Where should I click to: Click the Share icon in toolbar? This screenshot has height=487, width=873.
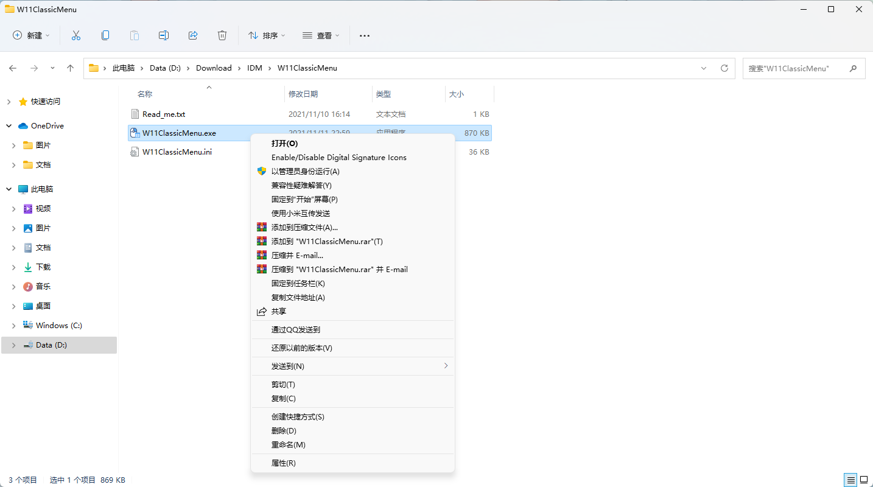click(193, 35)
